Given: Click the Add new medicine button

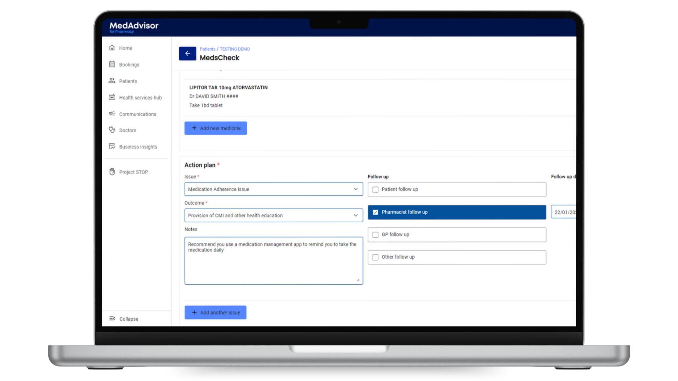Looking at the screenshot, I should click(216, 127).
